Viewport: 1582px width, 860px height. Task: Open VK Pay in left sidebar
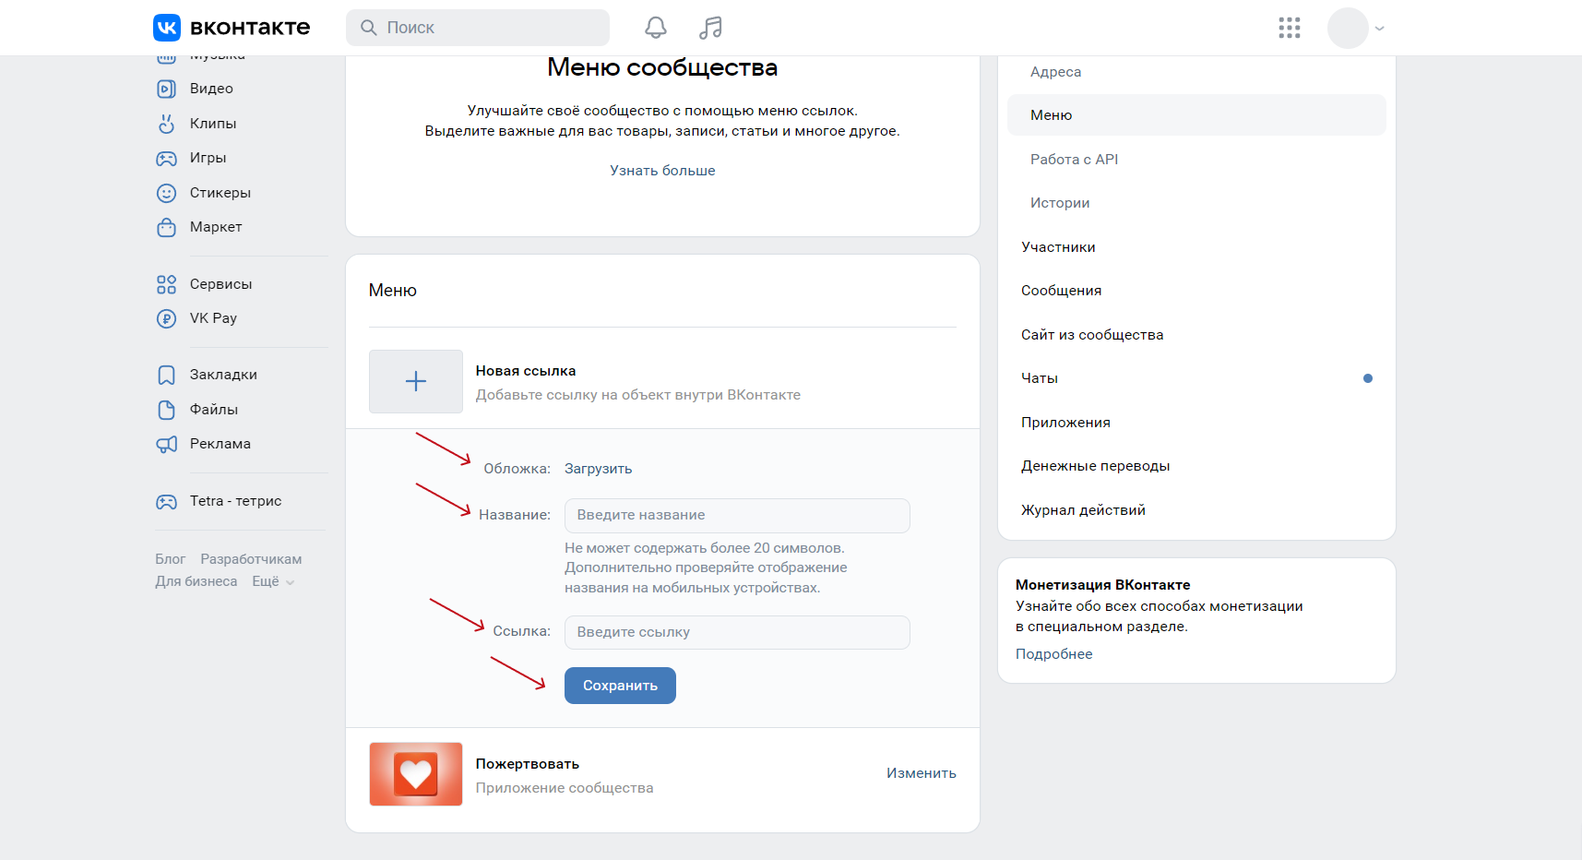point(213,318)
